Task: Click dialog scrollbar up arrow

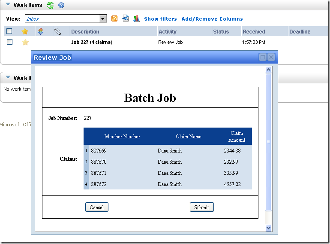Action: (268, 70)
